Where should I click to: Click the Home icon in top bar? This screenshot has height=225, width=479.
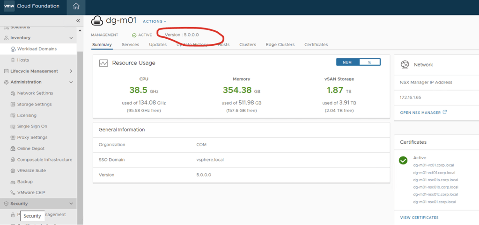[x=76, y=7]
